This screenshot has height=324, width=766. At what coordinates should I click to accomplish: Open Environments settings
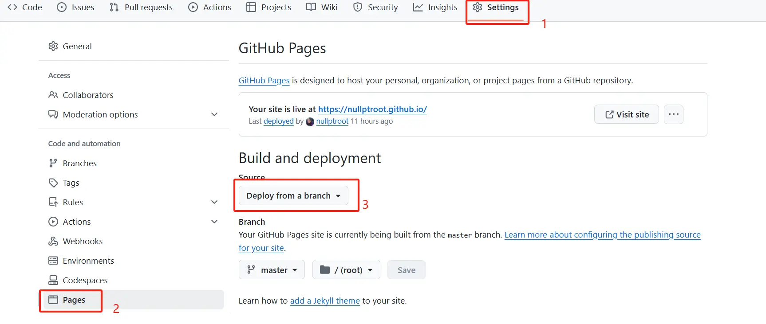(x=133, y=261)
